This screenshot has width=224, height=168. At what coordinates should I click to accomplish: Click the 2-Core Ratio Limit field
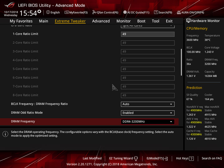click(147, 43)
